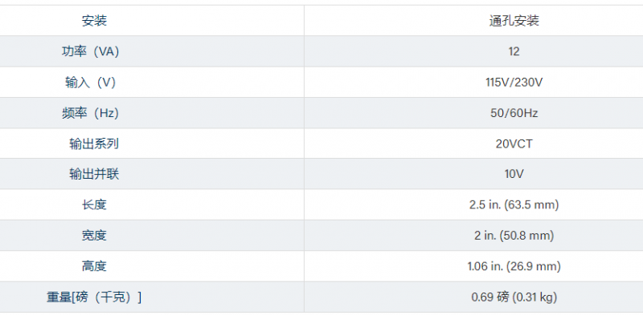Image resolution: width=643 pixels, height=315 pixels.
Task: Click the 功率（VA） row label
Action: 91,51
